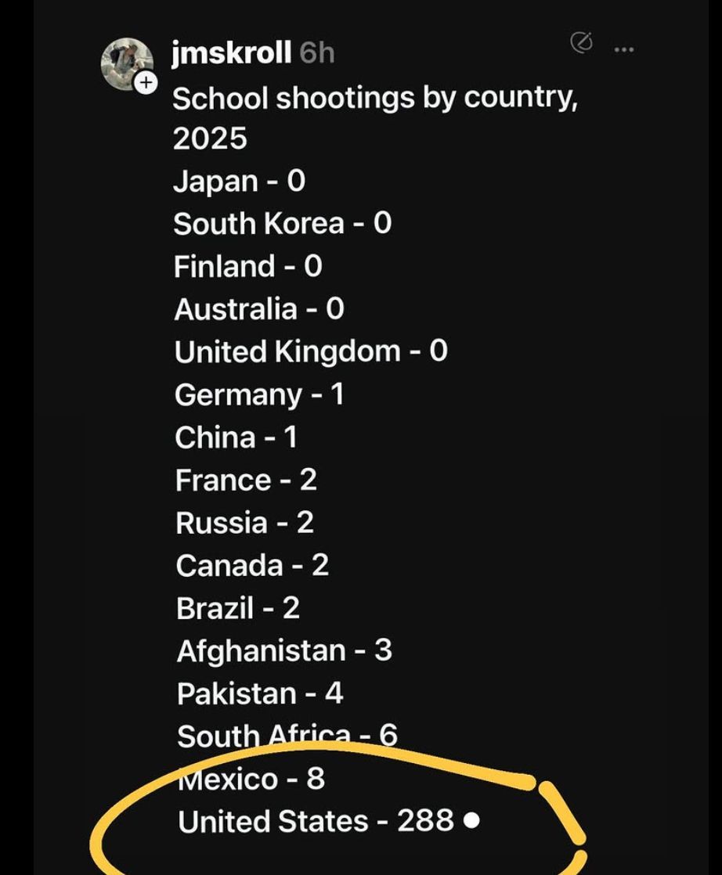Screen dimensions: 722x875
Task: Tap the "Germany - 1" line
Action: [x=259, y=394]
